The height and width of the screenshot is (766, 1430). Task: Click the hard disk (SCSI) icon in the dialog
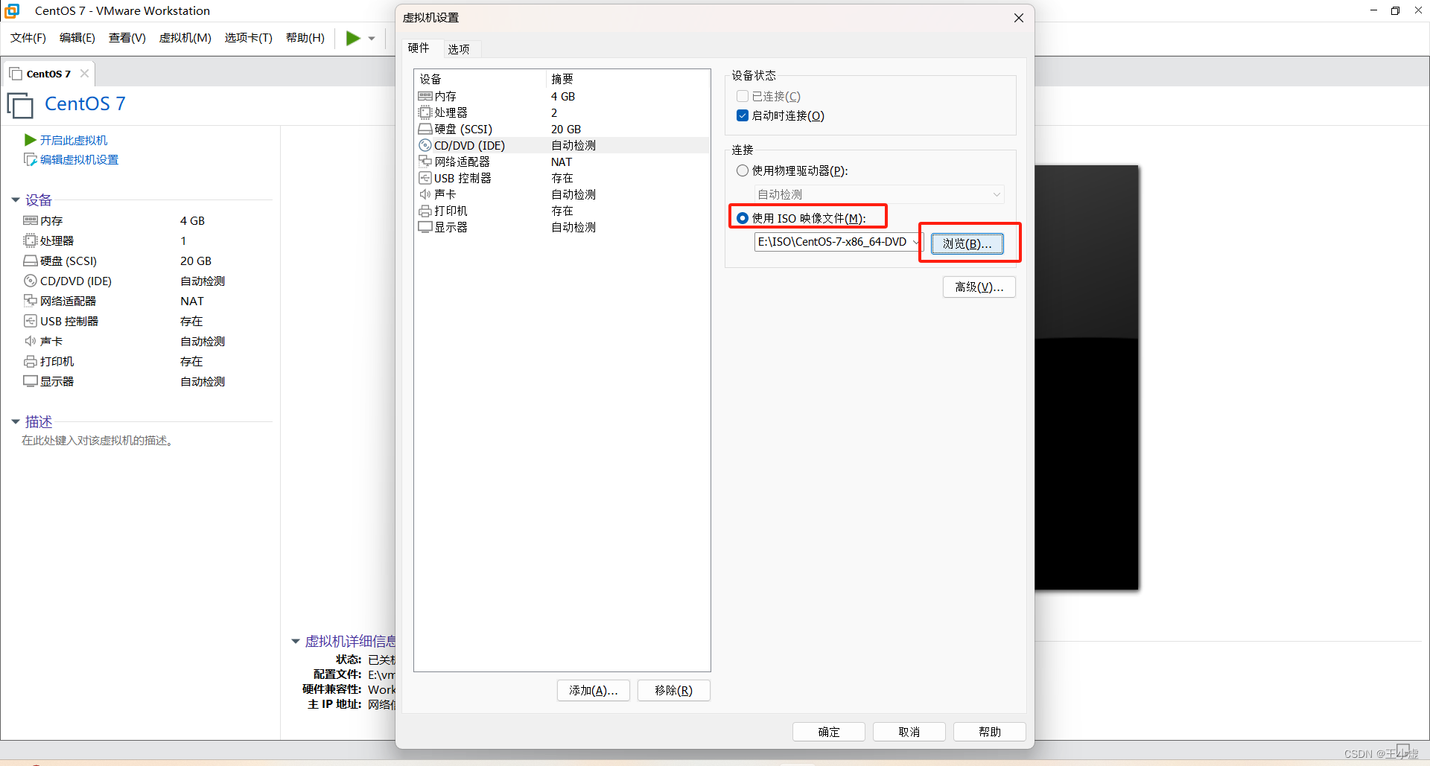point(425,129)
